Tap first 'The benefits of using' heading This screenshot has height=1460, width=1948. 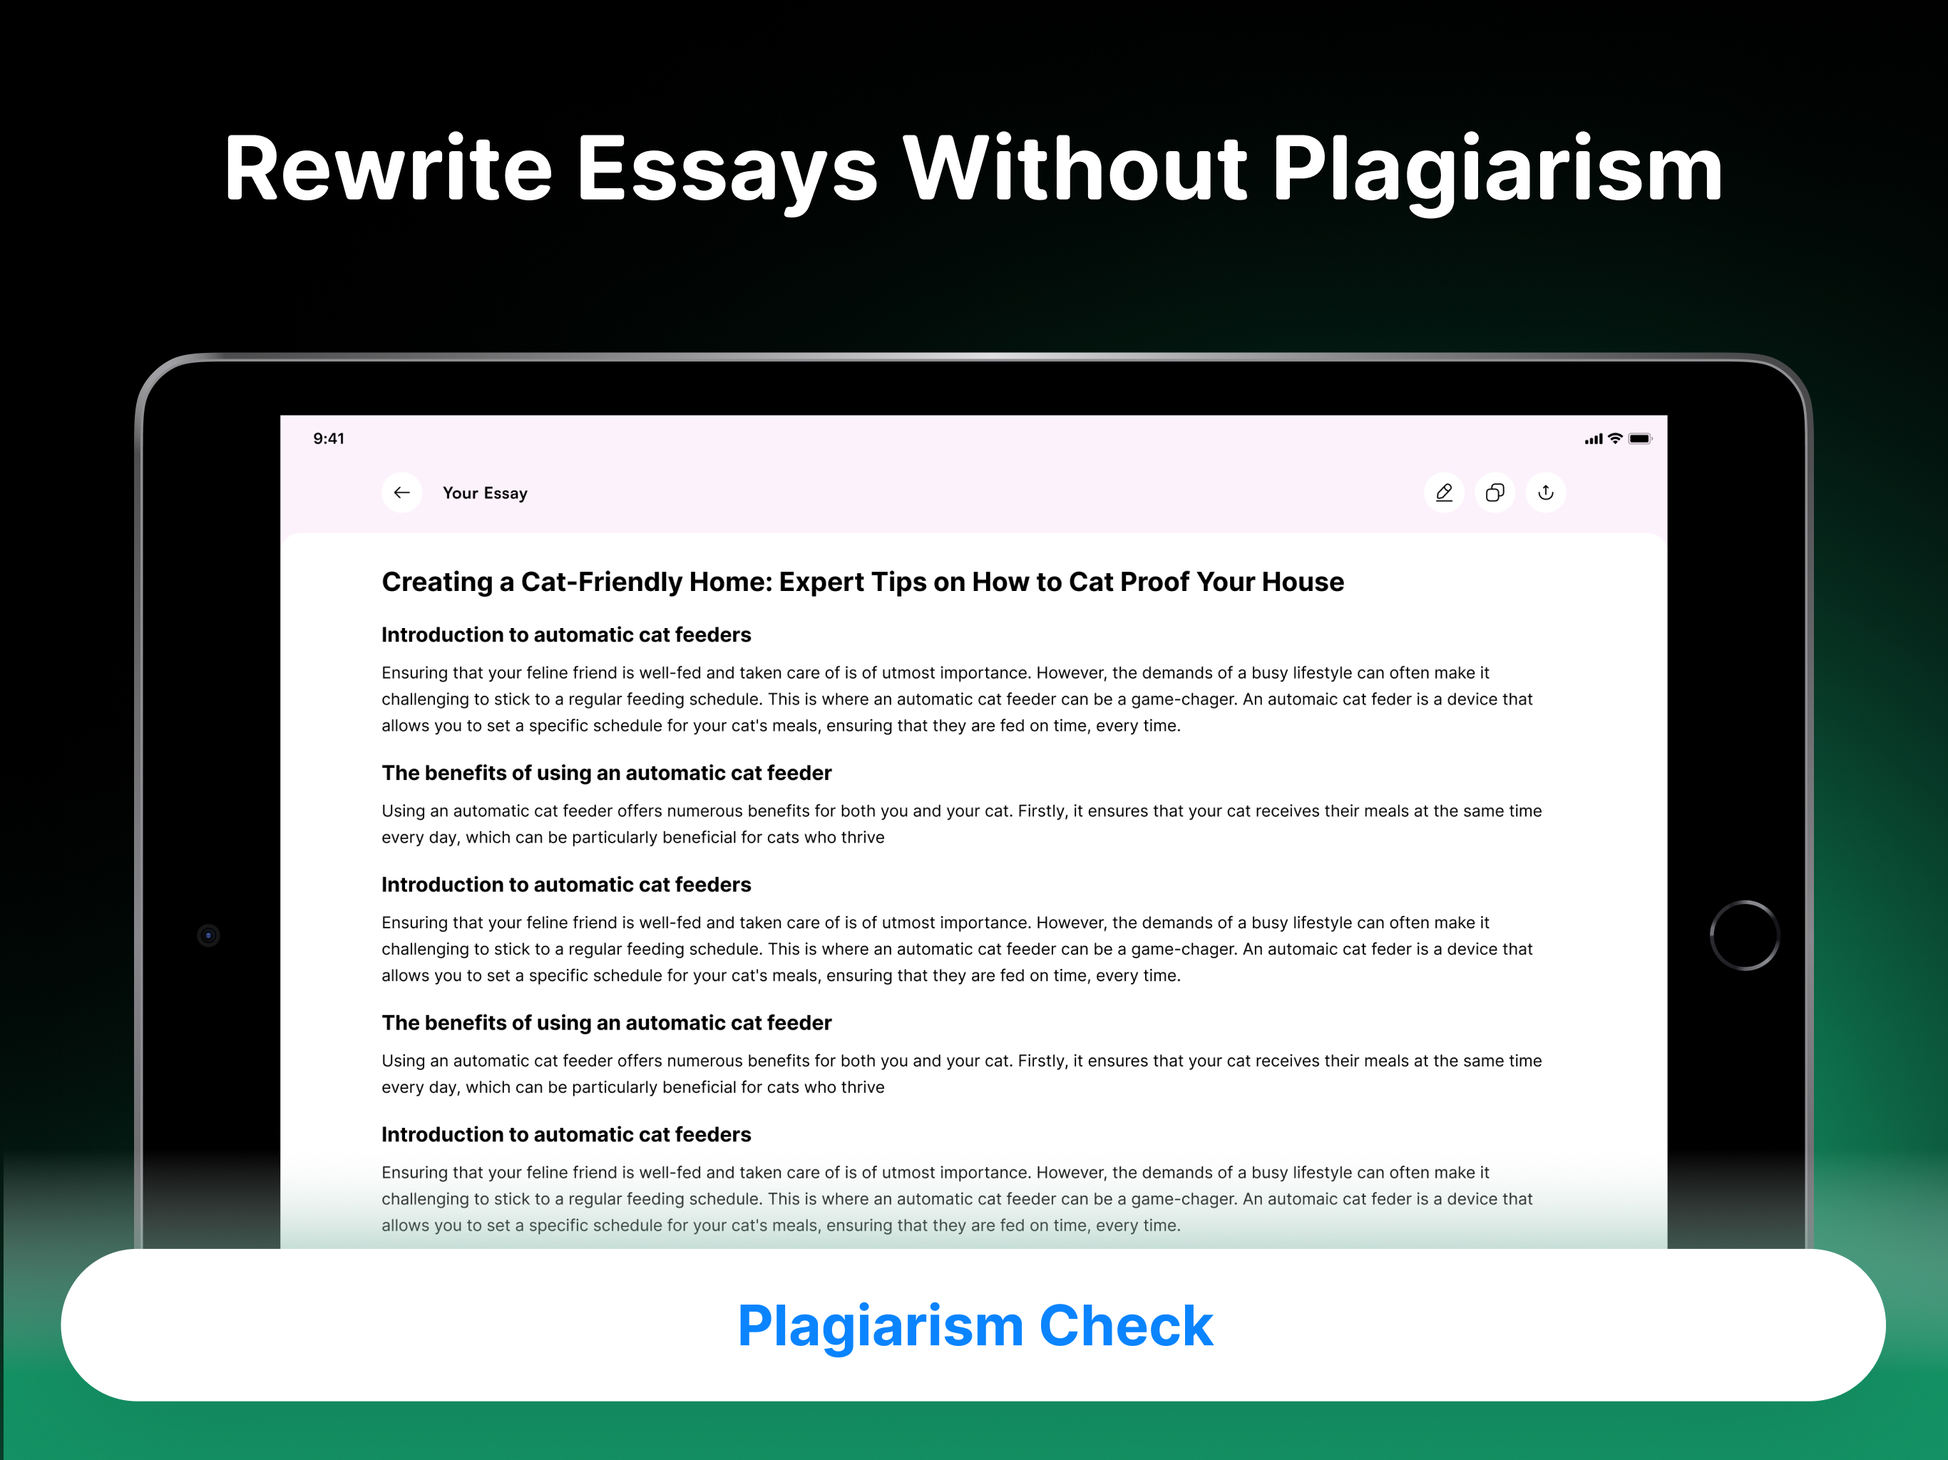click(606, 773)
